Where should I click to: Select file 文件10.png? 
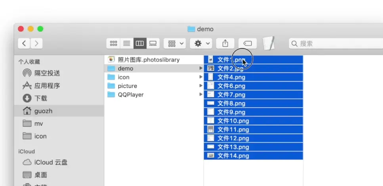click(x=253, y=121)
